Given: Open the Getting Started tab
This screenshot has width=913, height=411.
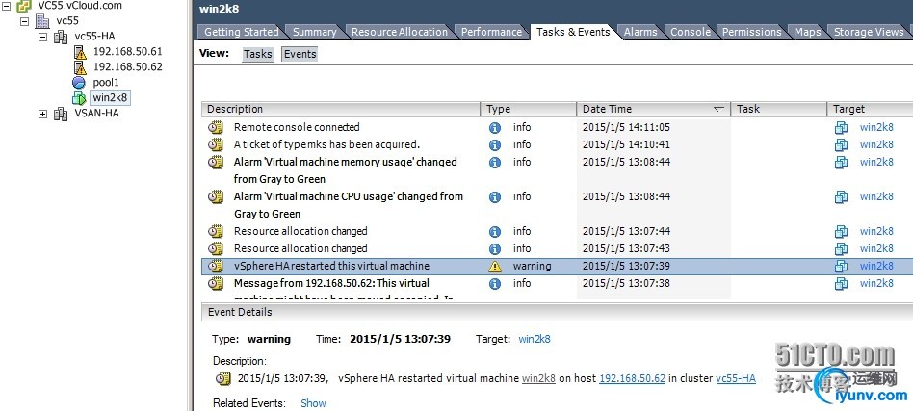Looking at the screenshot, I should point(241,32).
